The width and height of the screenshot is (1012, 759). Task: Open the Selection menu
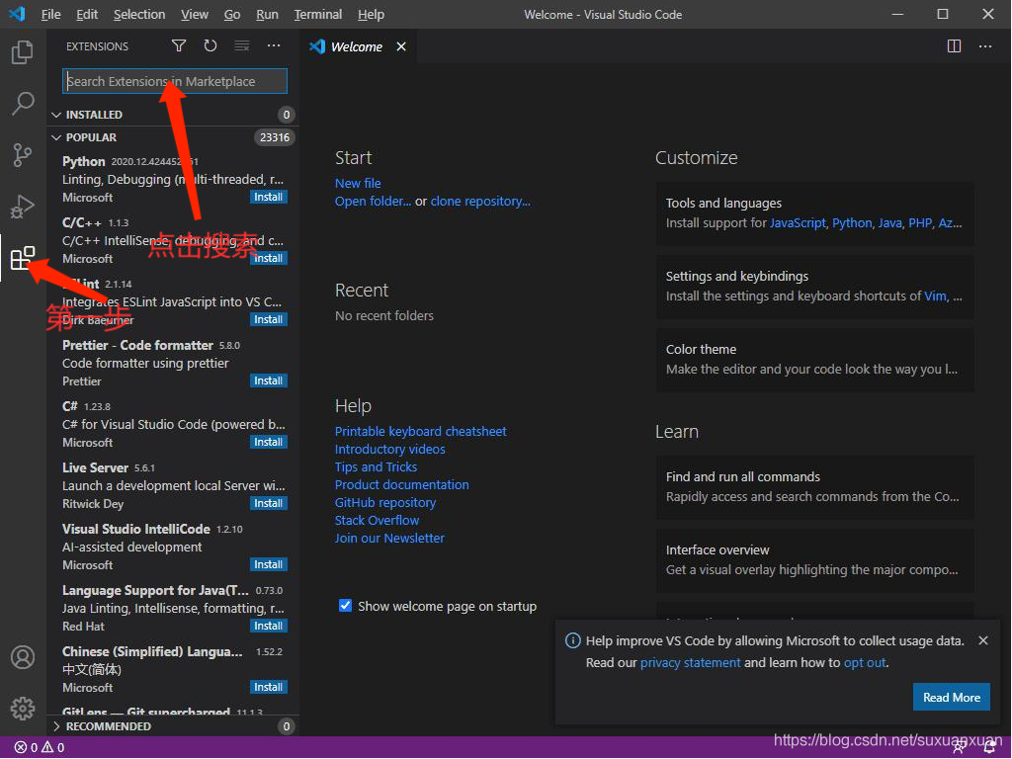[x=139, y=14]
